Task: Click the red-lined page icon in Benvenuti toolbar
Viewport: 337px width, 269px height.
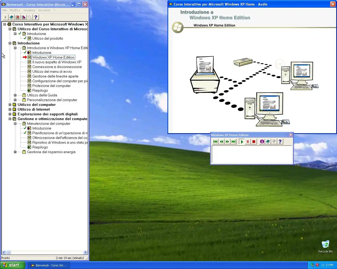Action: click(x=18, y=17)
